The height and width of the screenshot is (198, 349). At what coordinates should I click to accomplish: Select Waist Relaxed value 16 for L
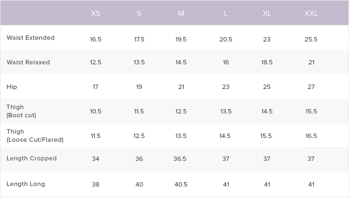[226, 62]
